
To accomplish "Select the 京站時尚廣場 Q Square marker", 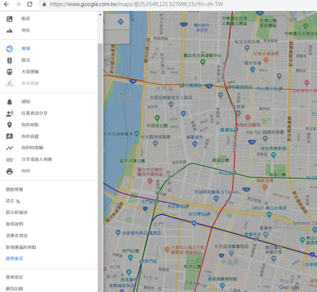I will pos(216,198).
